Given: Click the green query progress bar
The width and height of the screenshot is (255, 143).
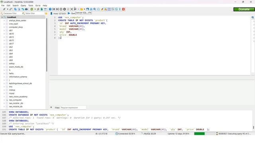Looking at the screenshot, I should click(x=204, y=133).
